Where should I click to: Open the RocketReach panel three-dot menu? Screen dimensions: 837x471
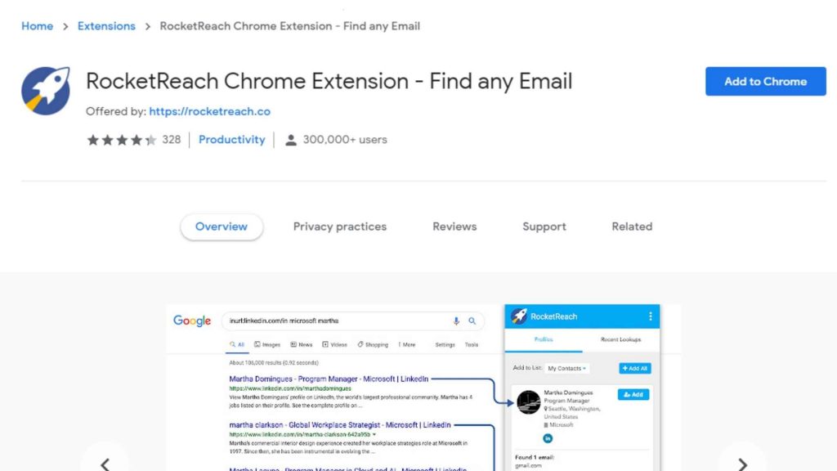(651, 316)
